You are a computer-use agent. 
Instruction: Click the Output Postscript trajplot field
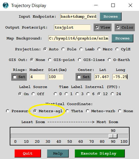[72, 27]
